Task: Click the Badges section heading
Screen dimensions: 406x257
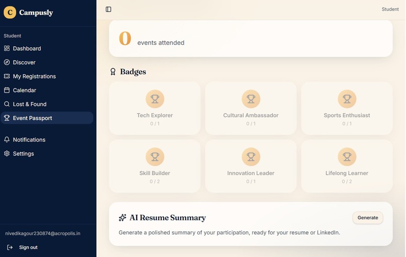Action: (x=133, y=71)
